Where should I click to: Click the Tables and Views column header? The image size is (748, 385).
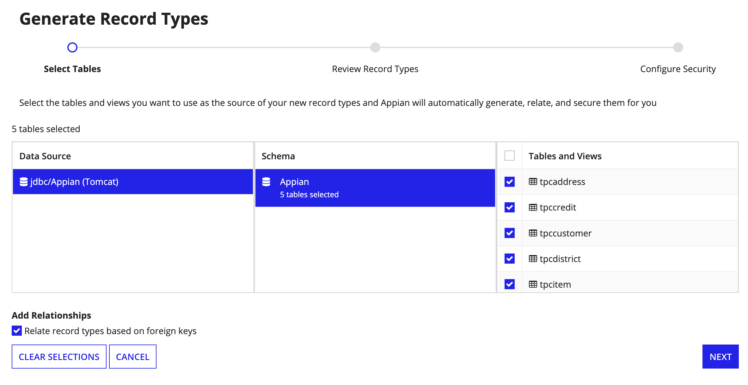(x=565, y=156)
